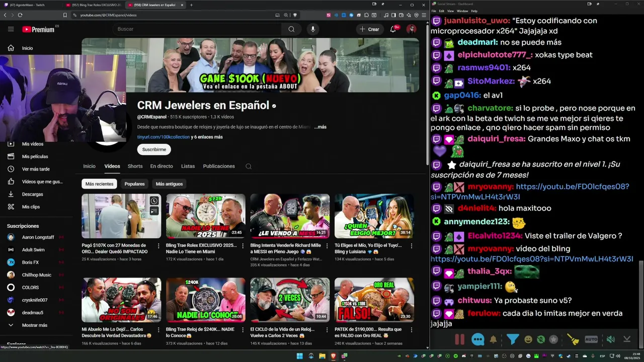Open Descargas in sidebar
This screenshot has height=362, width=644.
pyautogui.click(x=32, y=194)
